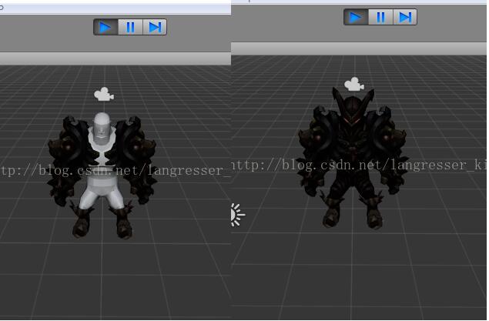Select the directional light gizmo

[238, 215]
